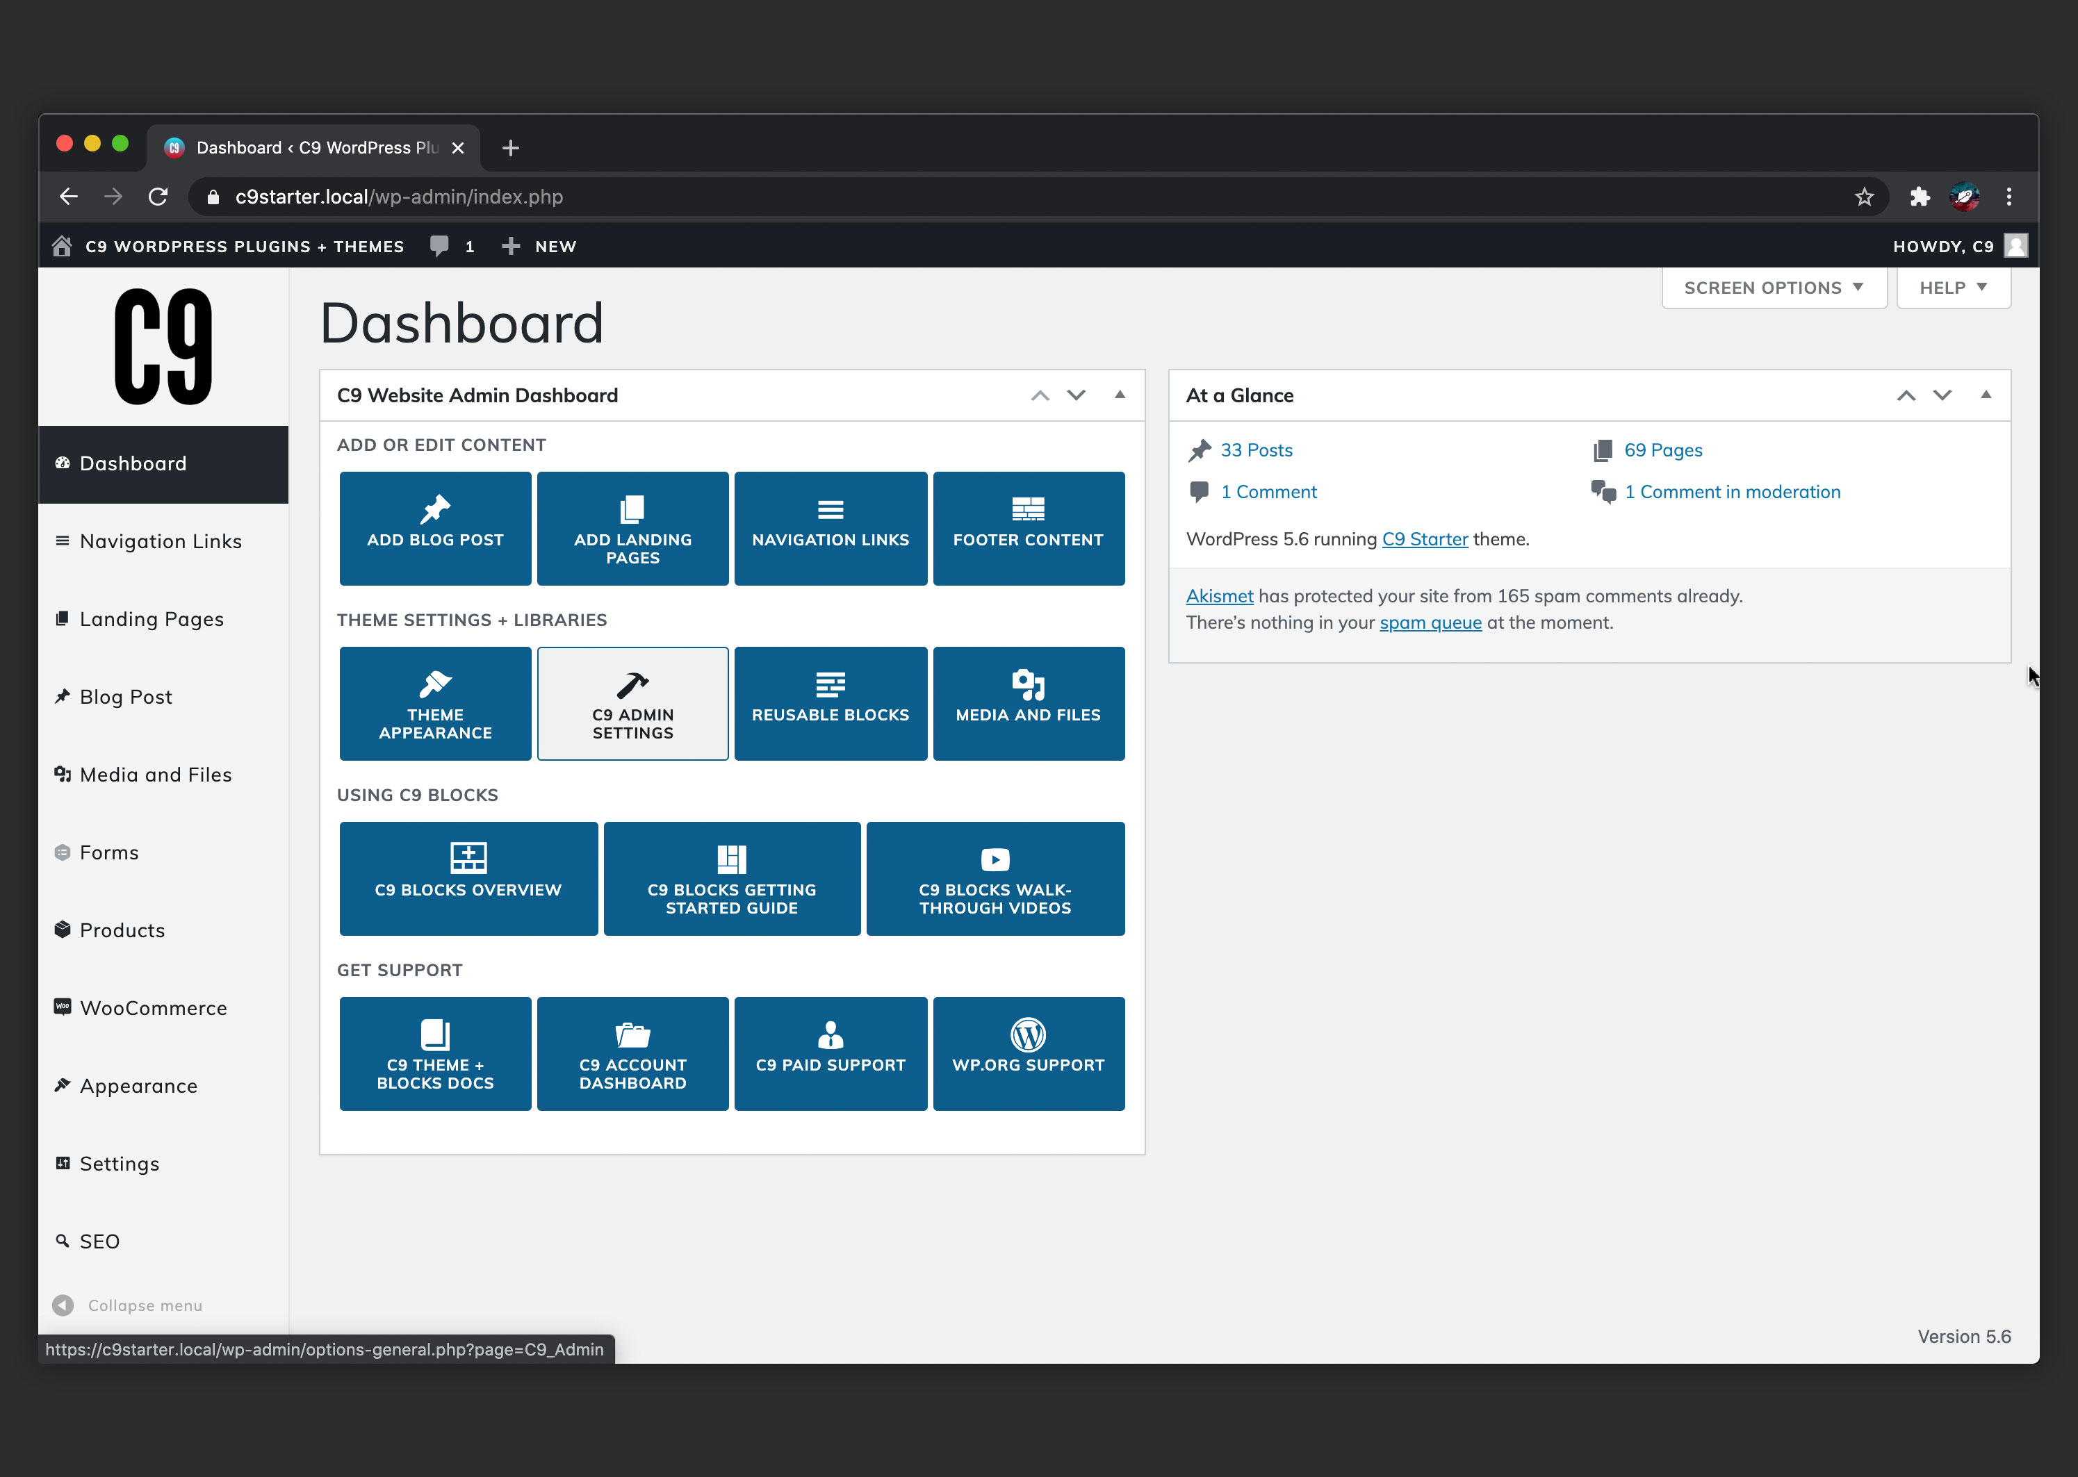The image size is (2078, 1477).
Task: Move At a Glance panel down
Action: pos(1942,395)
